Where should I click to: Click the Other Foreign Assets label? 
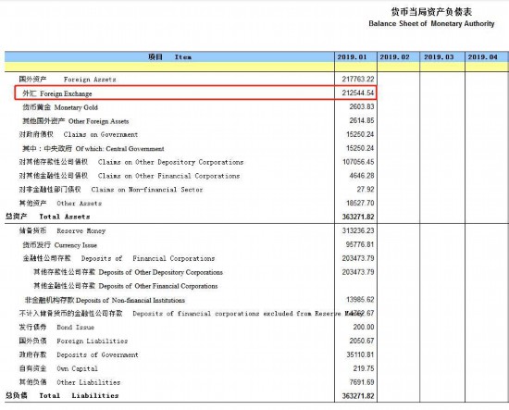point(76,121)
